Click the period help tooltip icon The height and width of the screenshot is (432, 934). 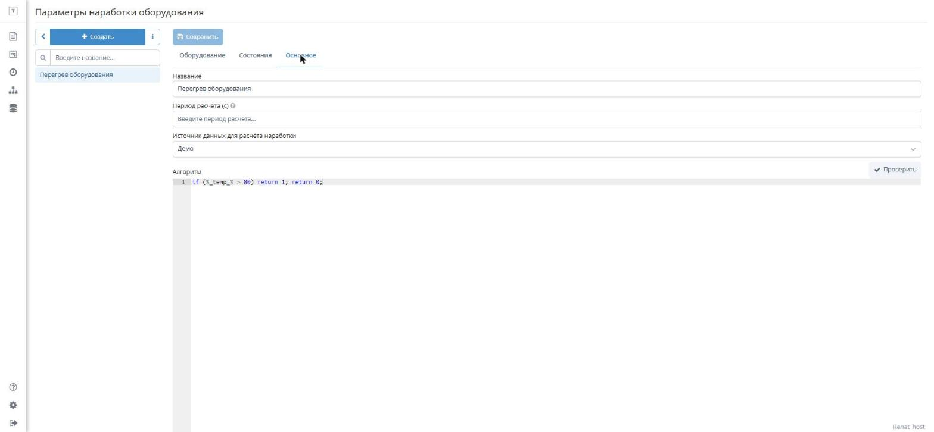232,106
